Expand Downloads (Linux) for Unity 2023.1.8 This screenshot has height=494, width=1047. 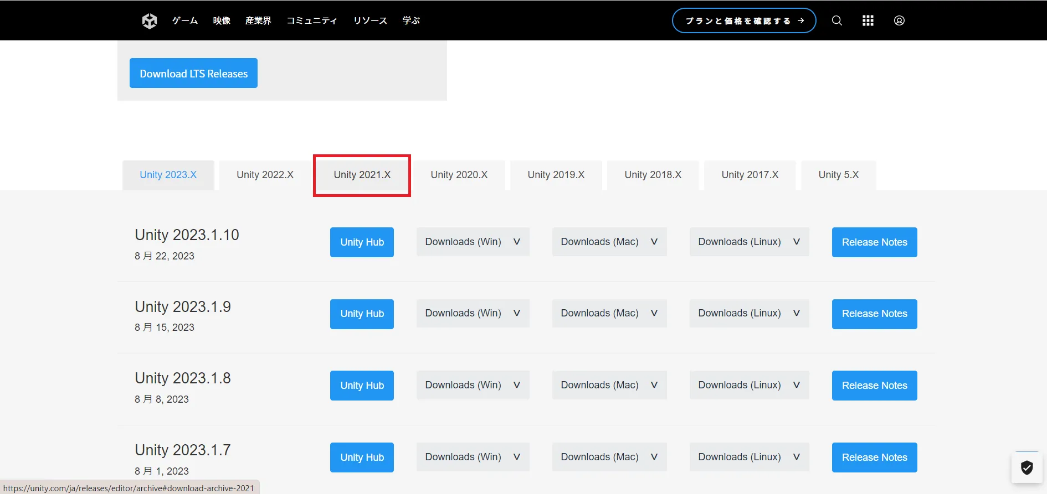(x=749, y=385)
